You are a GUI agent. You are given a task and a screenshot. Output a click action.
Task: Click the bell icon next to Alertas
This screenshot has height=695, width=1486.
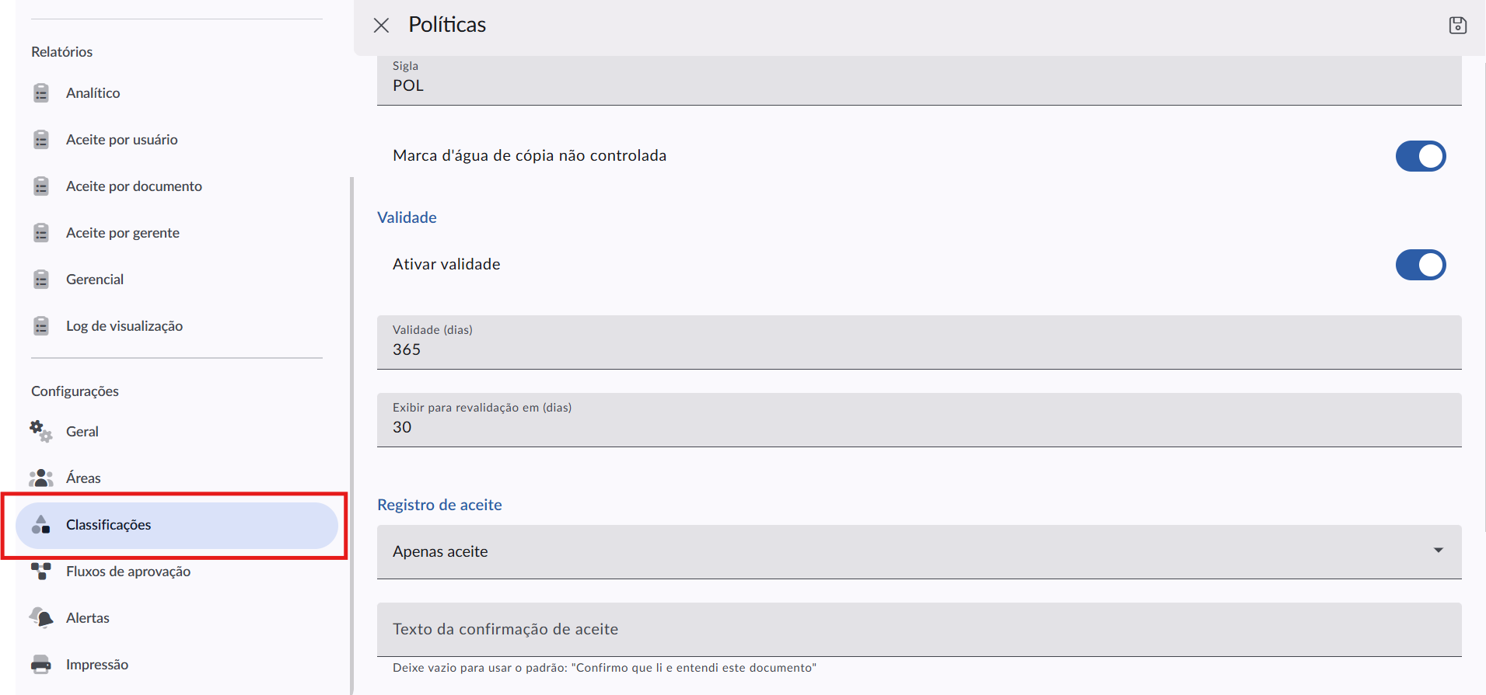41,618
